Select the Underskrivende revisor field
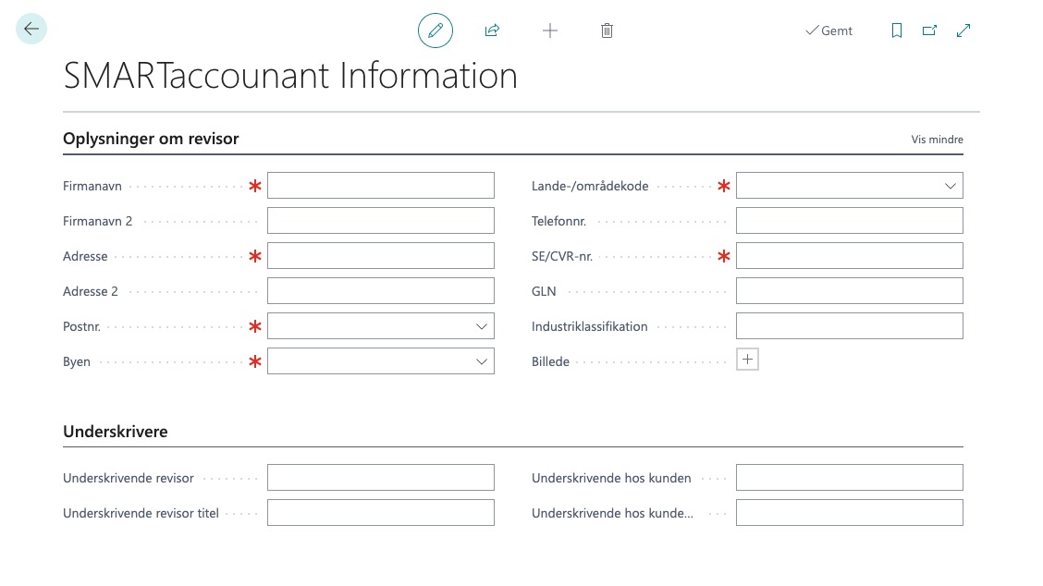The image size is (1043, 586). (380, 478)
